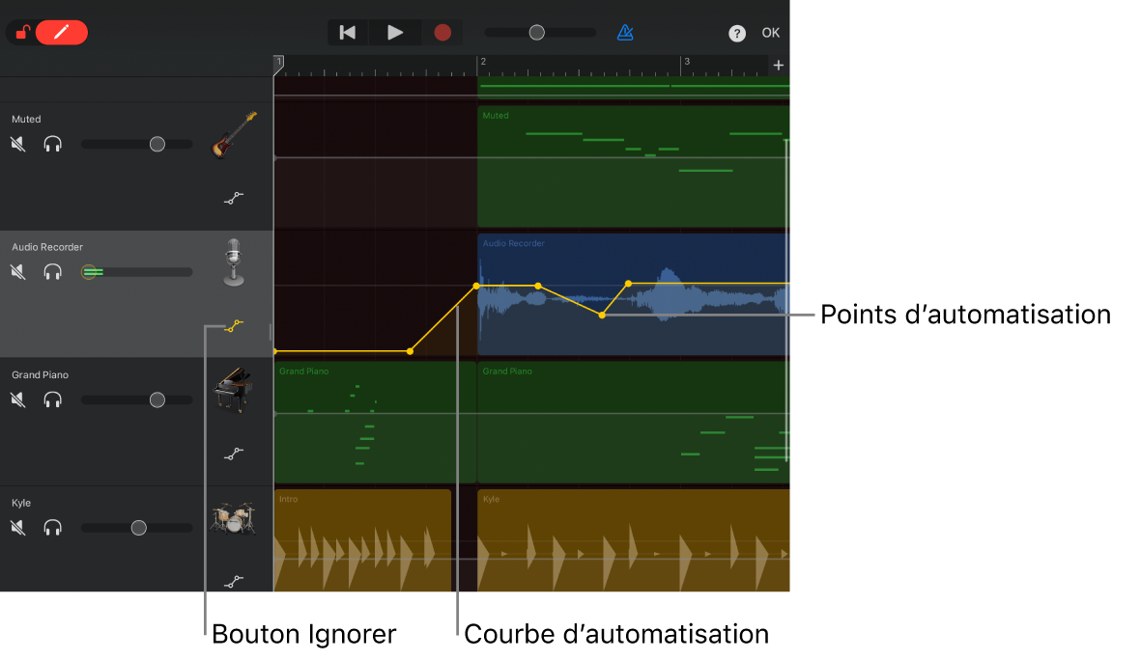Adjust the Kyle track volume slider
The width and height of the screenshot is (1141, 660).
tap(137, 528)
